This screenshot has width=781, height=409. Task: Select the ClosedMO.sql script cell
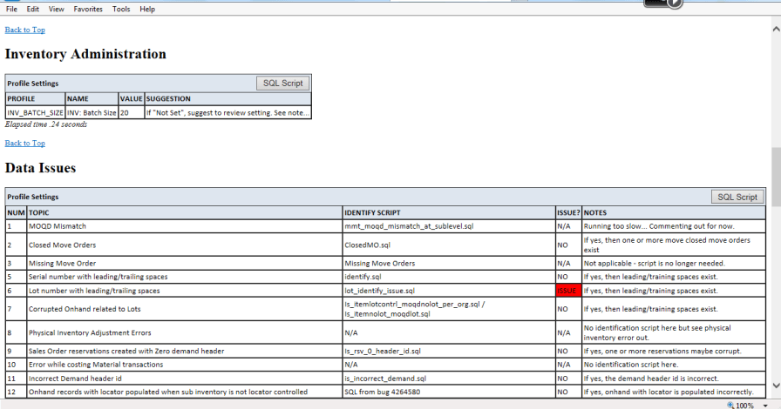coord(449,245)
